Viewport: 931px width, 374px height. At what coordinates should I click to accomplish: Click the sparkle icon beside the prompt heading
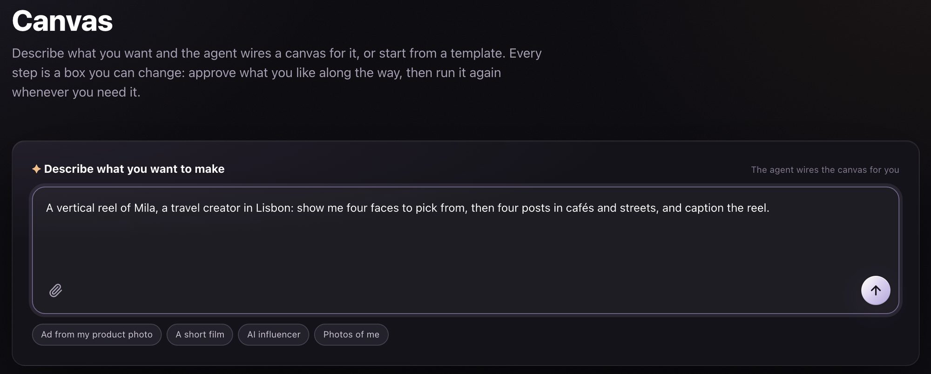pyautogui.click(x=36, y=169)
